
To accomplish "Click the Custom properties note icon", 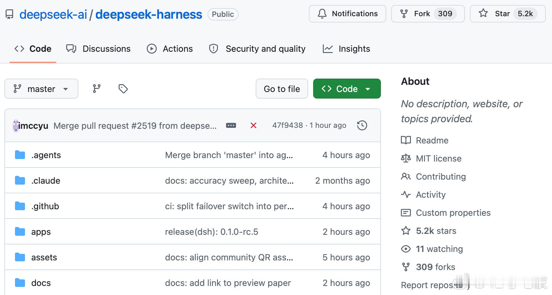I will click(x=406, y=213).
